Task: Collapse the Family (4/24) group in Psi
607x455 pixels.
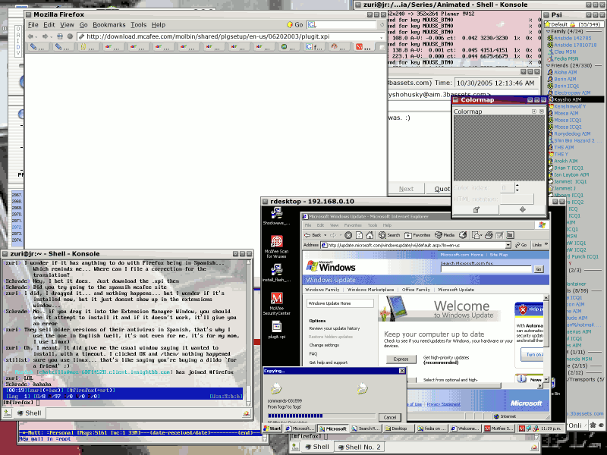Action: [x=548, y=32]
